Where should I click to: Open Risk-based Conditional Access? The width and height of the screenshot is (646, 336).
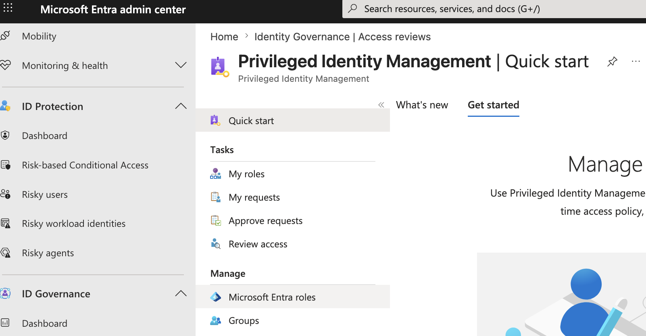click(85, 165)
